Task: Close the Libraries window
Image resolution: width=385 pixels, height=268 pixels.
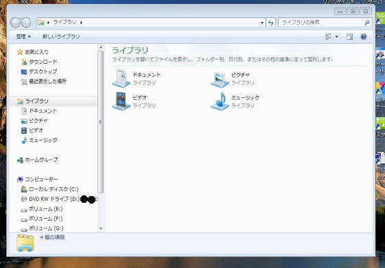Action: (366, 11)
